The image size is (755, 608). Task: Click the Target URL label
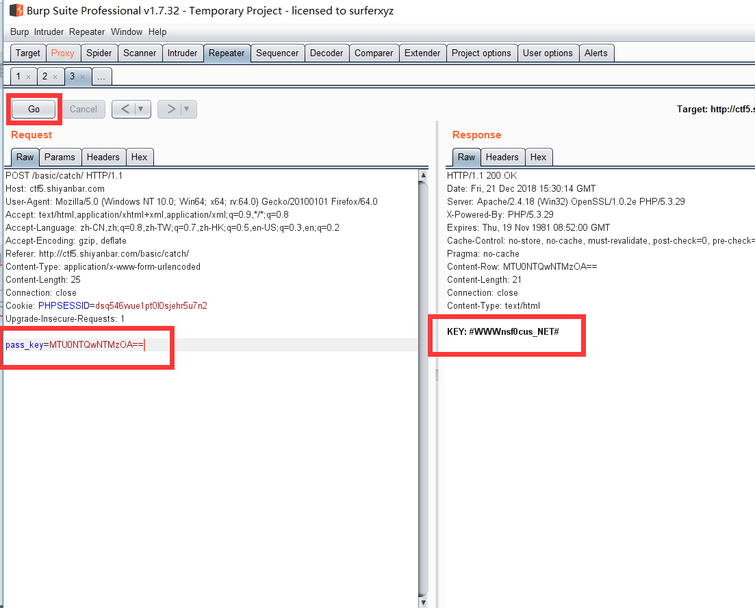coord(715,110)
